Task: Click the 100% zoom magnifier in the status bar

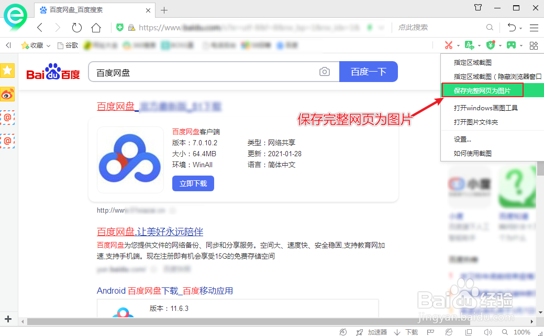Action: pos(505,332)
